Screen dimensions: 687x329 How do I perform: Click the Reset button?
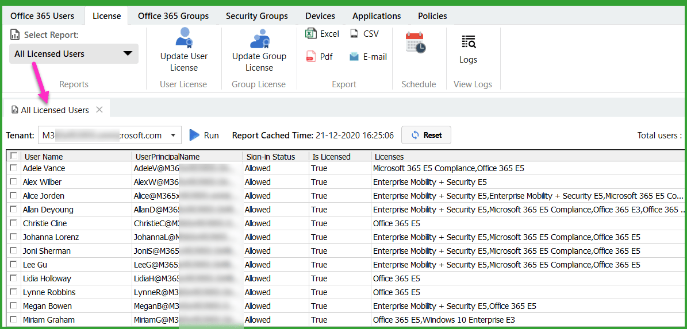[427, 135]
